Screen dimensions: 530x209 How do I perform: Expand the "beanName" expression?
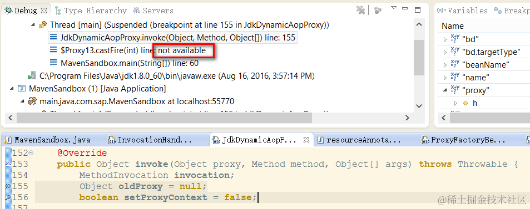pos(445,65)
